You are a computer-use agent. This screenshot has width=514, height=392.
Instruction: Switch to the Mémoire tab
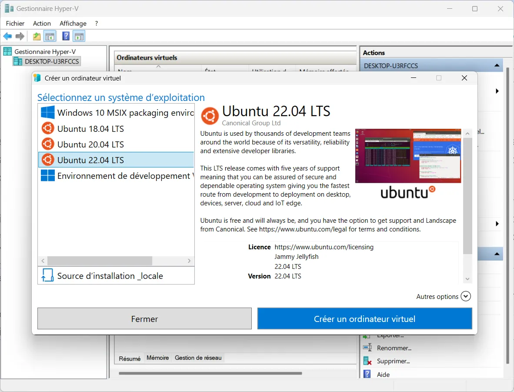click(157, 358)
